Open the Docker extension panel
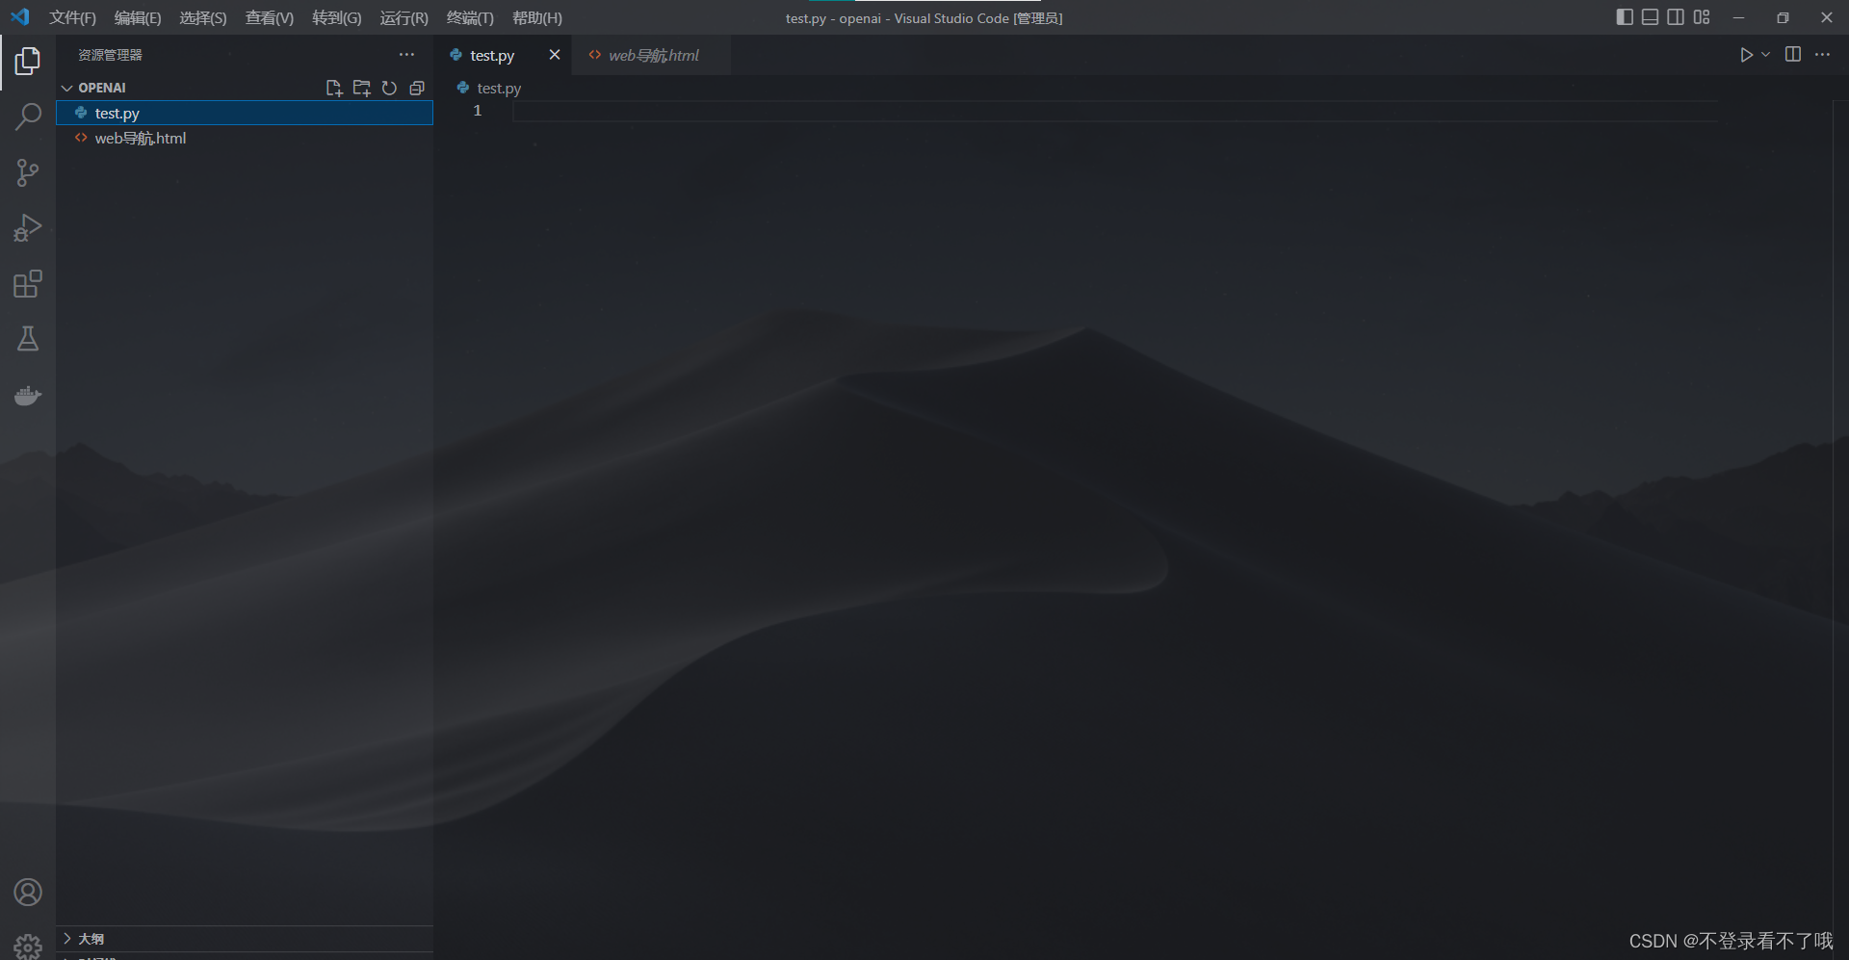Viewport: 1849px width, 960px height. (x=28, y=395)
